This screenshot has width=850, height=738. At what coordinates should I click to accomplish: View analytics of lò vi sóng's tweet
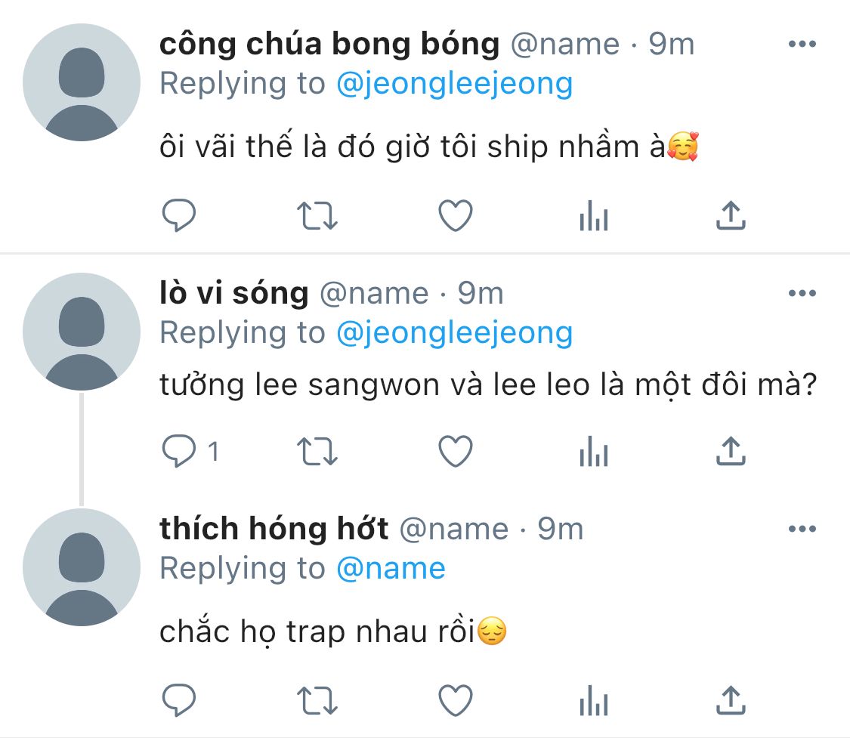(x=593, y=452)
